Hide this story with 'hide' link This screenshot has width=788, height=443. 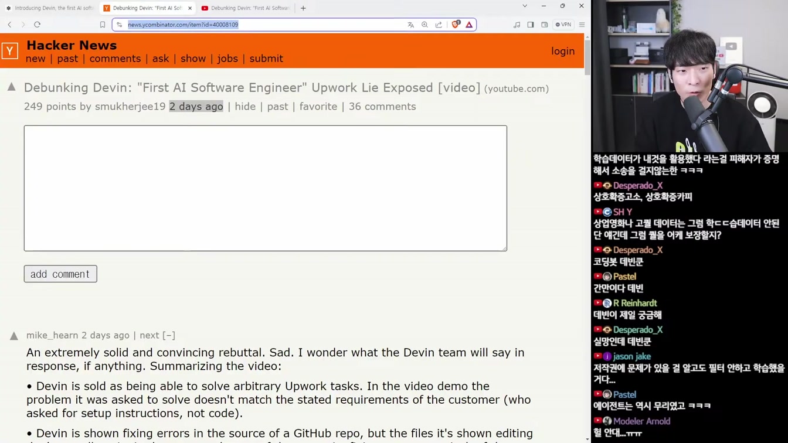(x=245, y=107)
